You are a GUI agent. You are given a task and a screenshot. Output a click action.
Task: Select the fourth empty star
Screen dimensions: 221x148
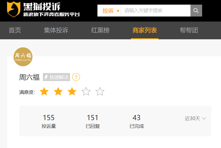pyautogui.click(x=86, y=91)
